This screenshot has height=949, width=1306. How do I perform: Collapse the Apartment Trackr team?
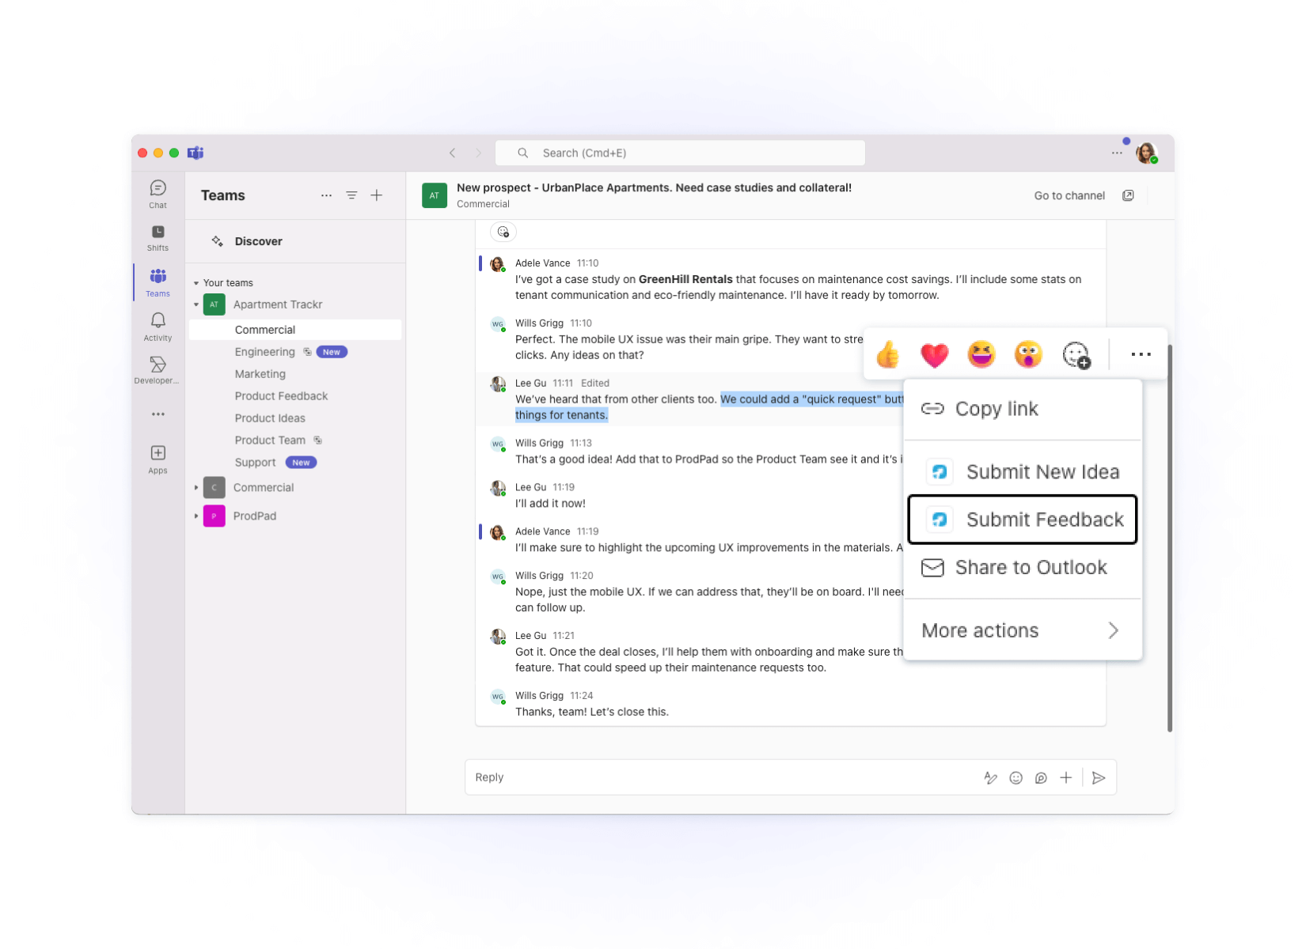point(196,304)
